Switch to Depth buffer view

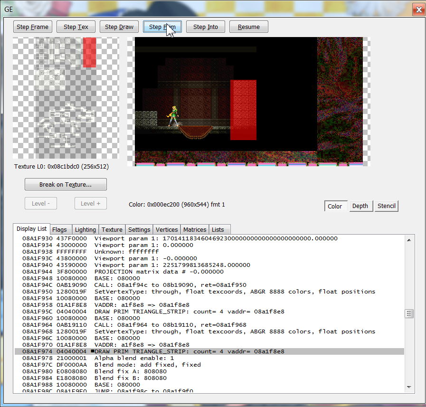(x=360, y=206)
